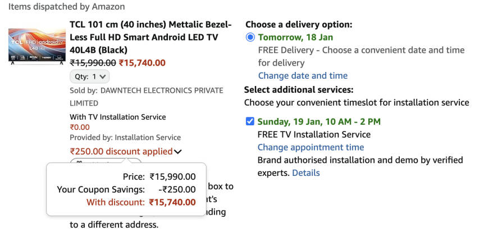Click the ₹250.00 discount applied text

(121, 151)
